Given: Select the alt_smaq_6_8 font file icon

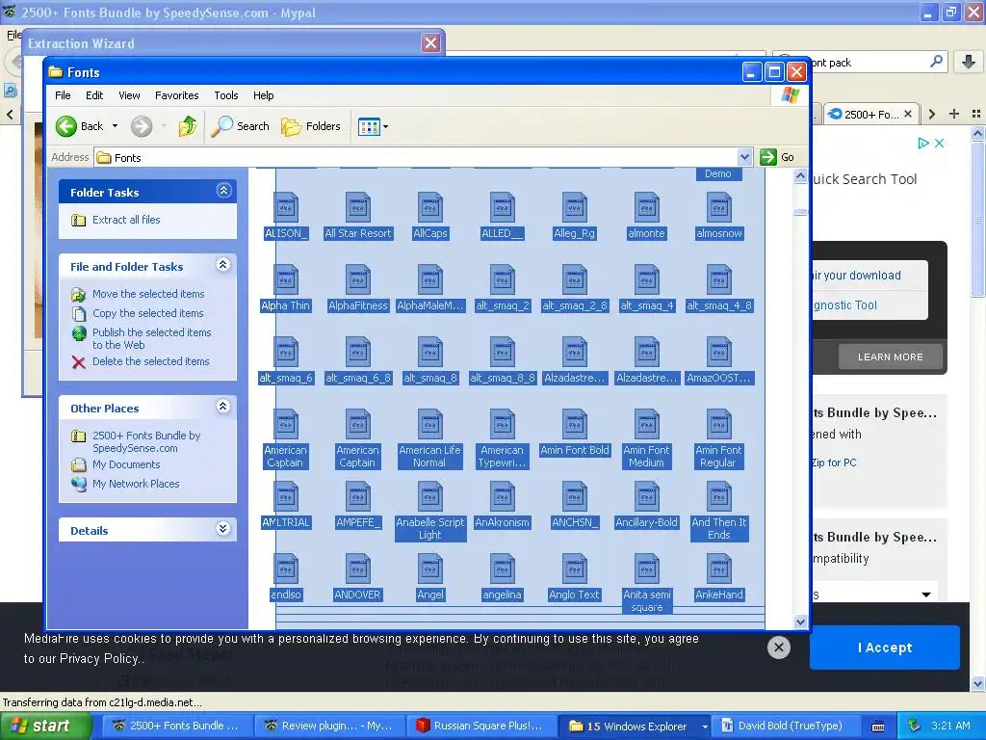Looking at the screenshot, I should (x=358, y=353).
